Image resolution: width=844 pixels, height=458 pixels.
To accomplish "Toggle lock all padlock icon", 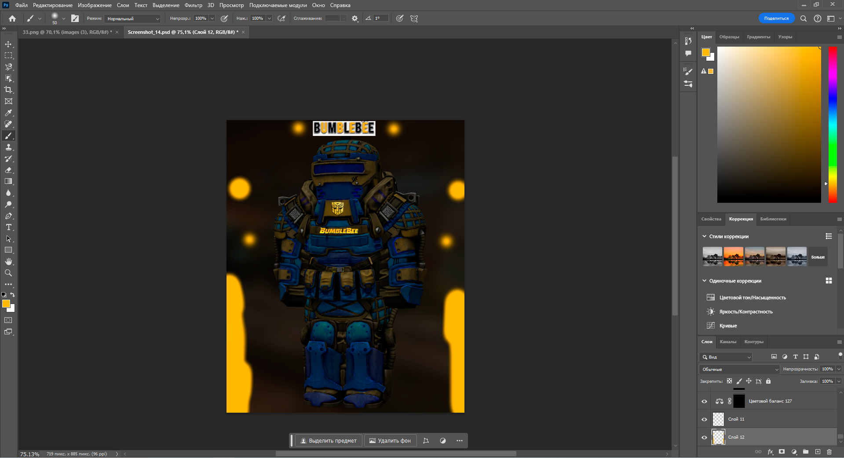I will coord(768,381).
